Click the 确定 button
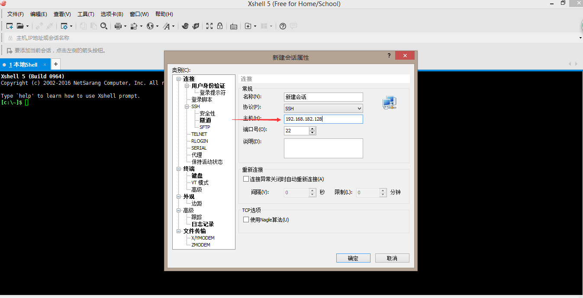The width and height of the screenshot is (583, 298). tap(353, 258)
